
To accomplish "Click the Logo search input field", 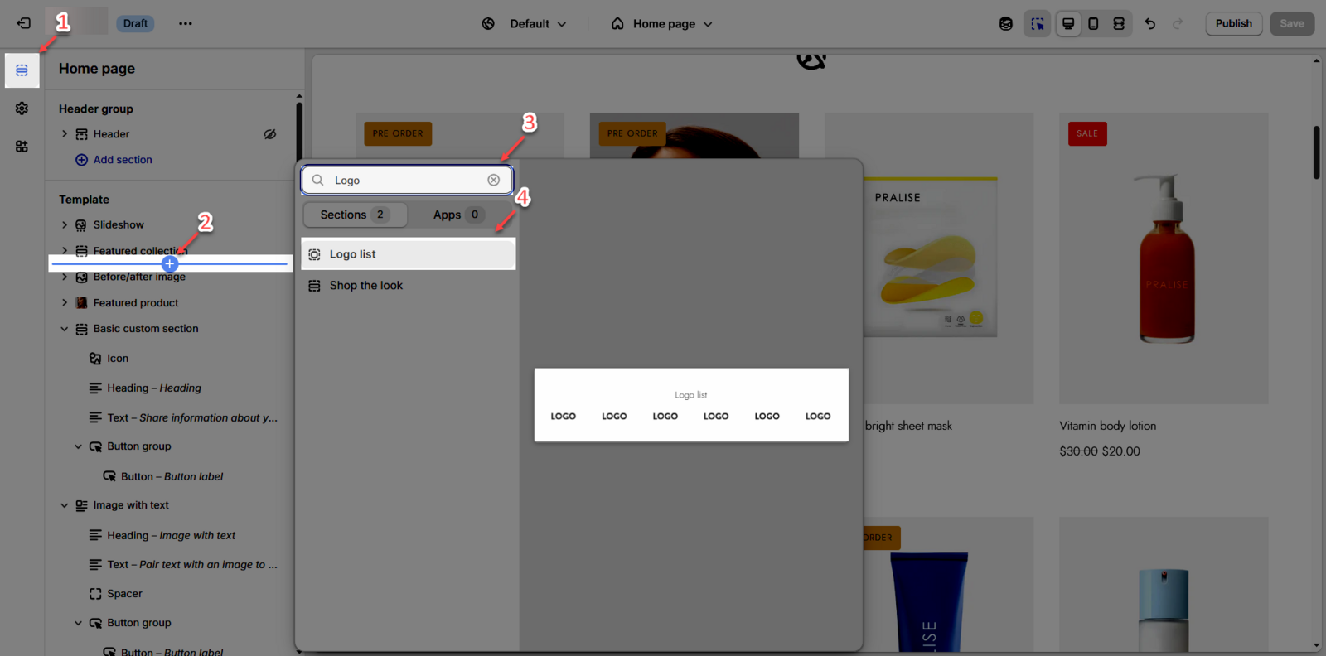I will click(x=406, y=180).
